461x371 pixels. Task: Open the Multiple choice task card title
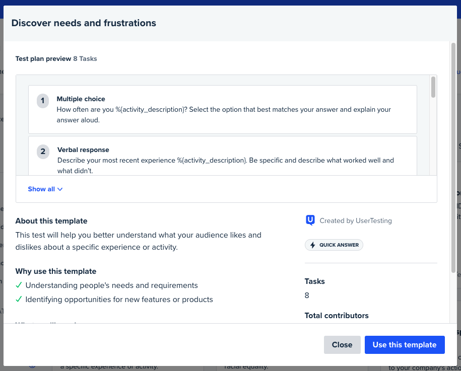[81, 99]
